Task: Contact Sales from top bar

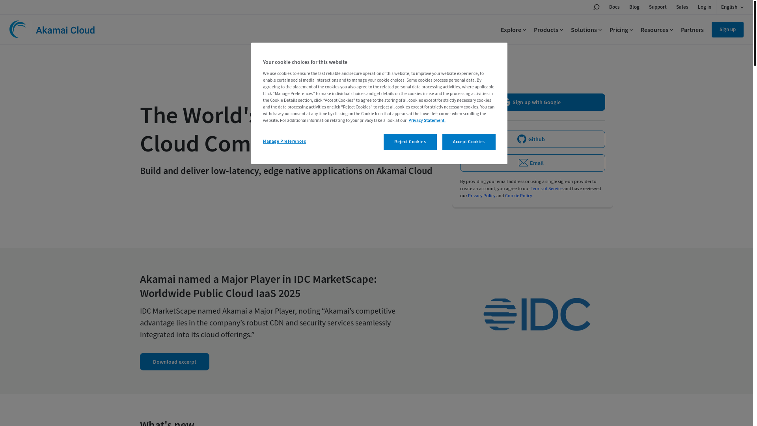Action: coord(682,7)
